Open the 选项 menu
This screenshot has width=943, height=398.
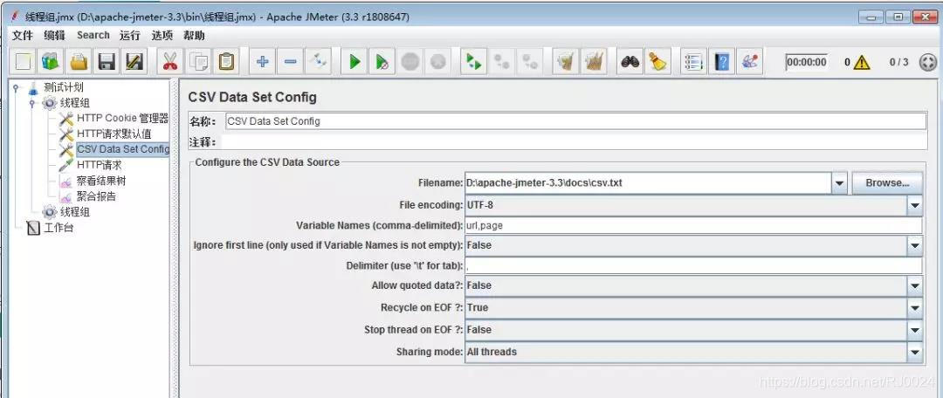tap(162, 36)
